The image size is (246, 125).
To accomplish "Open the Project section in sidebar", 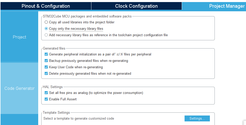I will pyautogui.click(x=19, y=37).
